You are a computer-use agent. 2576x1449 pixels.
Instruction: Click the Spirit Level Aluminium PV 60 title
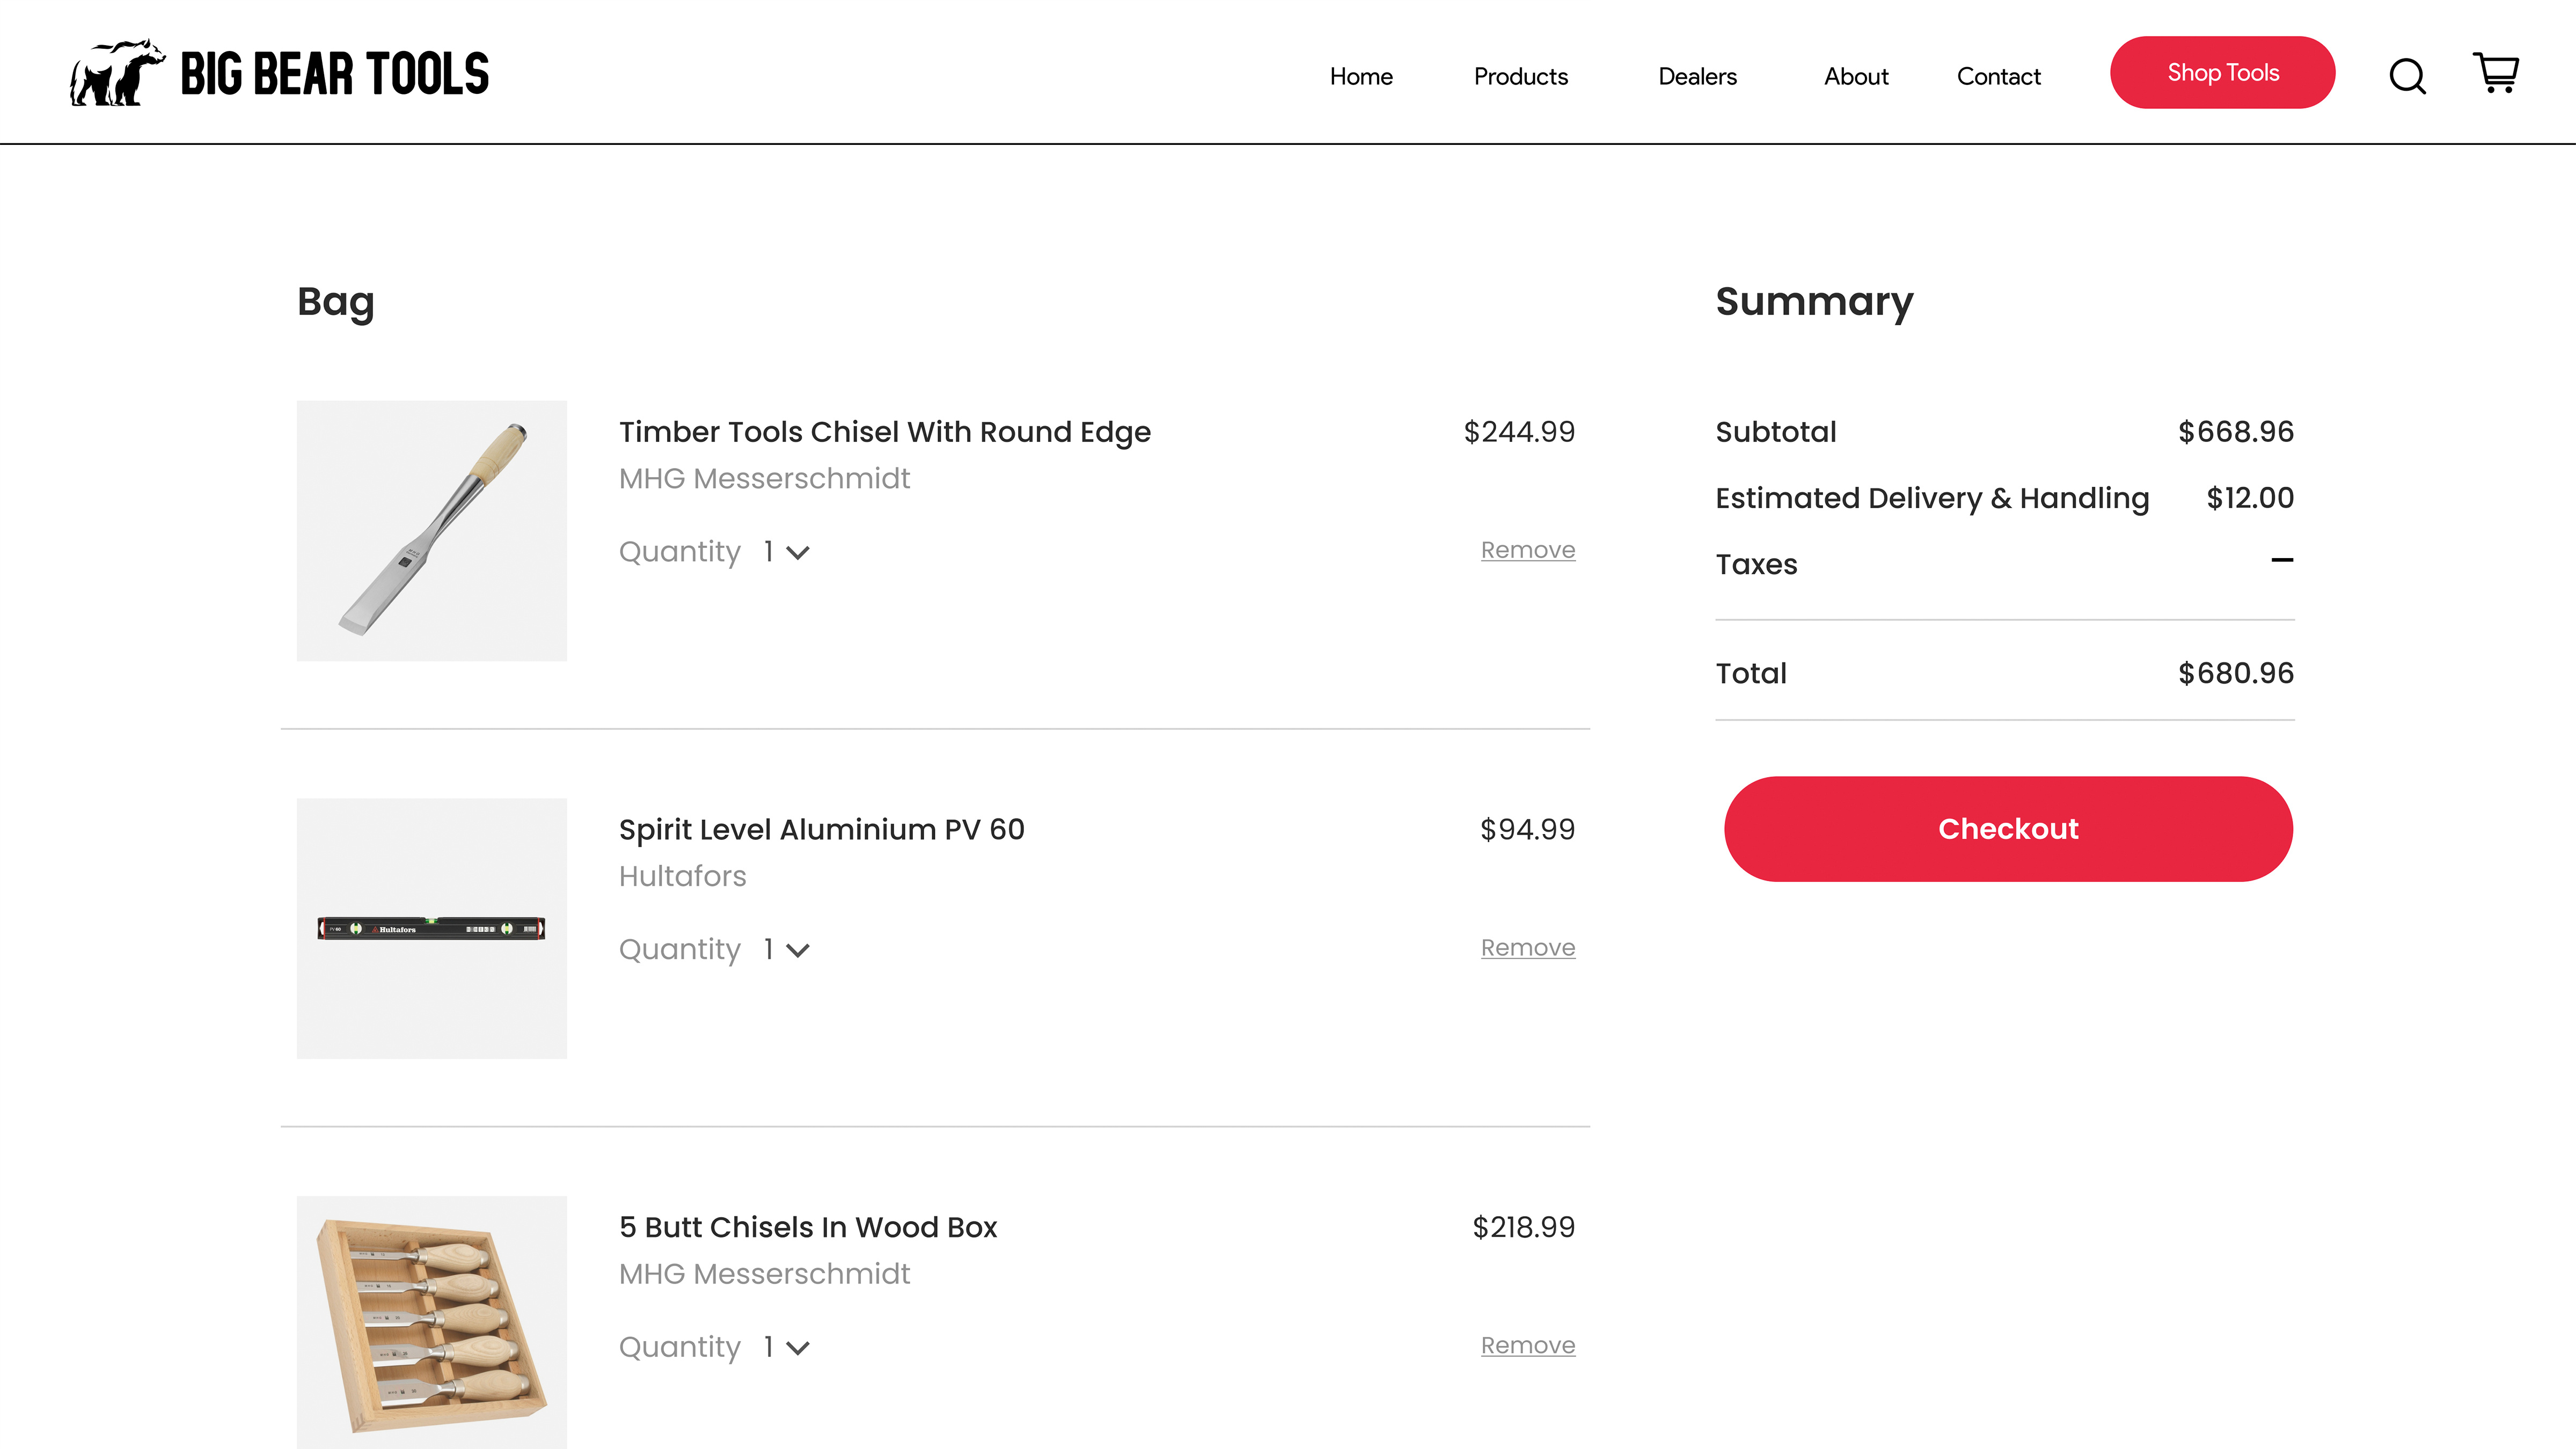[x=821, y=829]
